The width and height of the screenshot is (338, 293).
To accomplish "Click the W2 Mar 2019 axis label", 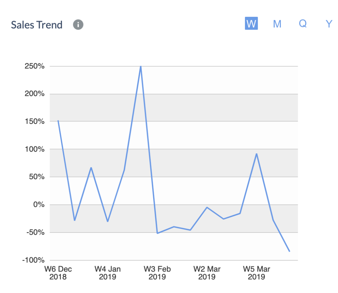I will [207, 273].
